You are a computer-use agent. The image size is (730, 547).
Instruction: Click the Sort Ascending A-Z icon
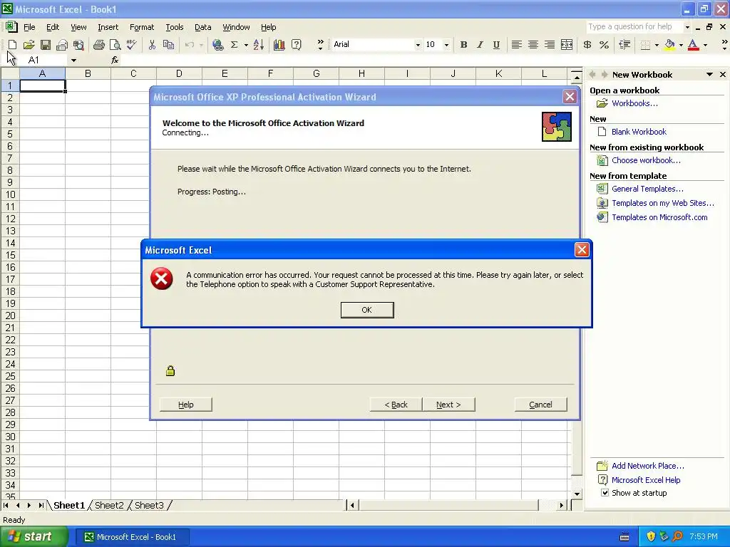pos(259,45)
